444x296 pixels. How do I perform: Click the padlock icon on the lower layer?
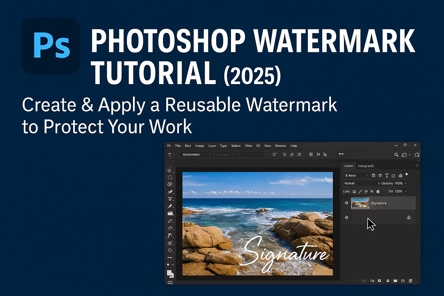409,217
